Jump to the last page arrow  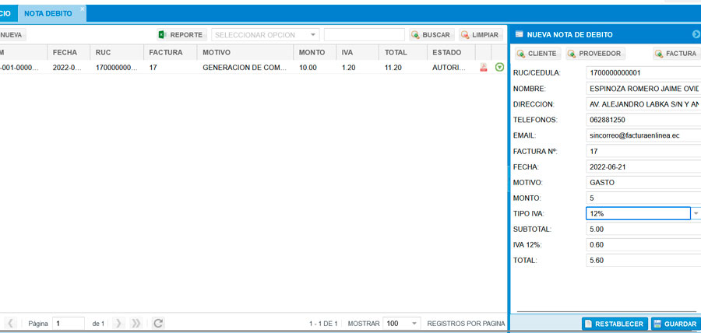pyautogui.click(x=136, y=323)
